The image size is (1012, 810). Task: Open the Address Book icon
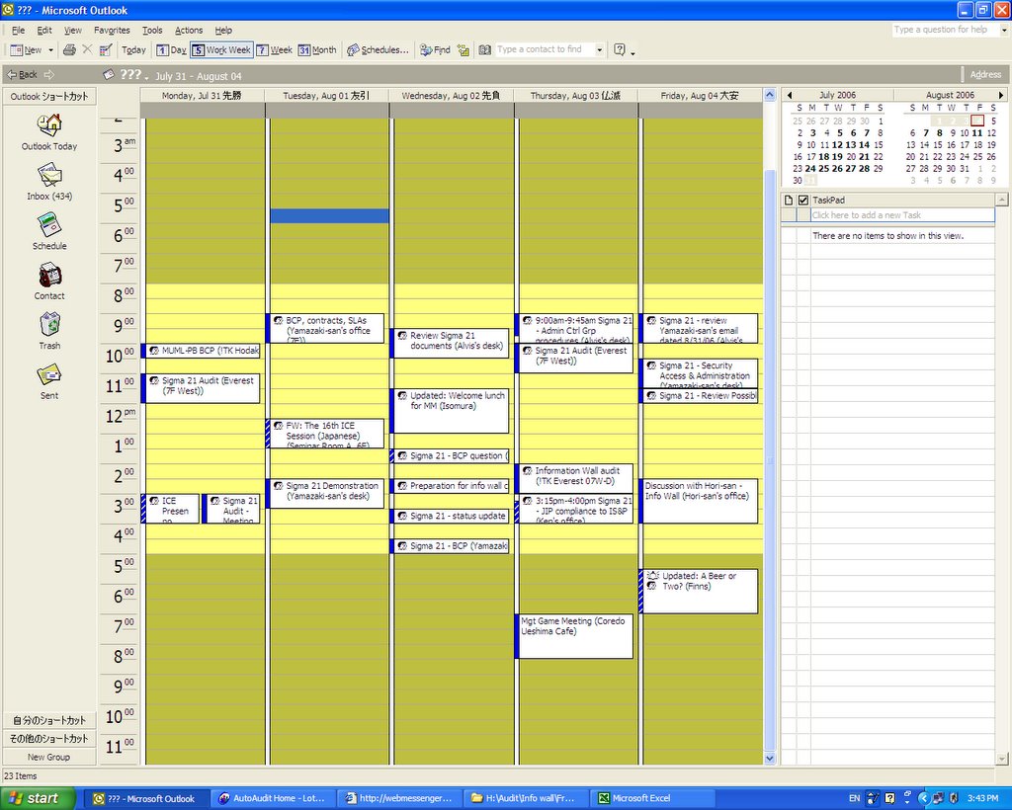[x=484, y=49]
